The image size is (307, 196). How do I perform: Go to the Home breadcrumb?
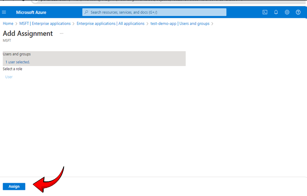point(8,24)
